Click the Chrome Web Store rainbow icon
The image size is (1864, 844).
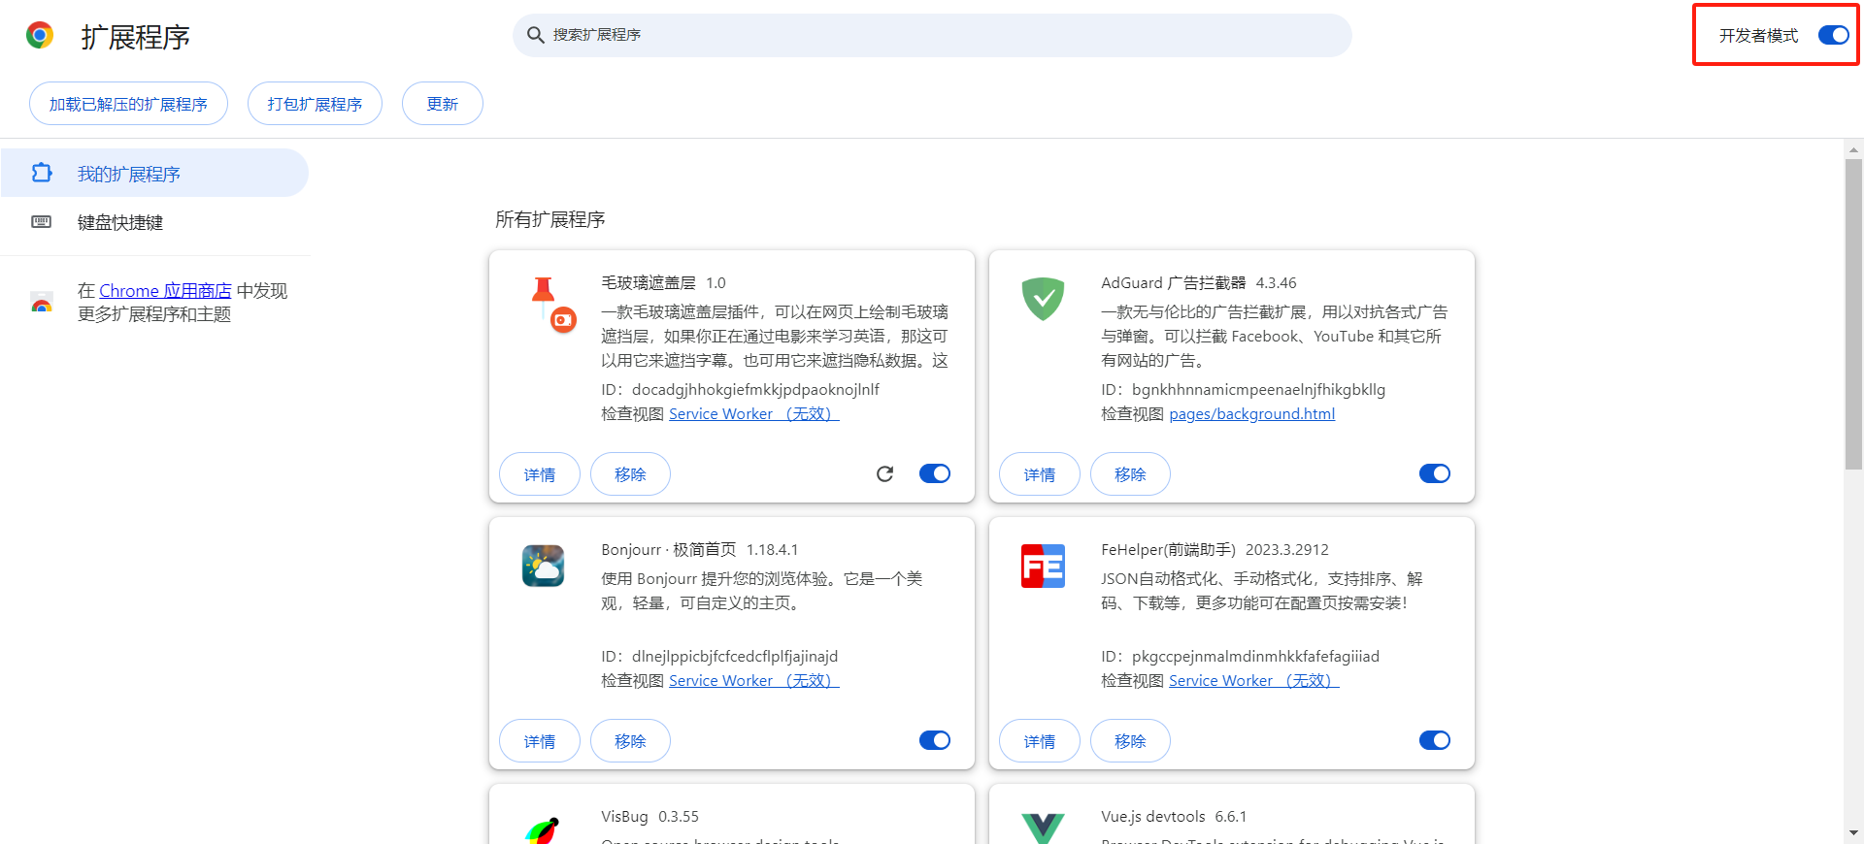point(42,302)
